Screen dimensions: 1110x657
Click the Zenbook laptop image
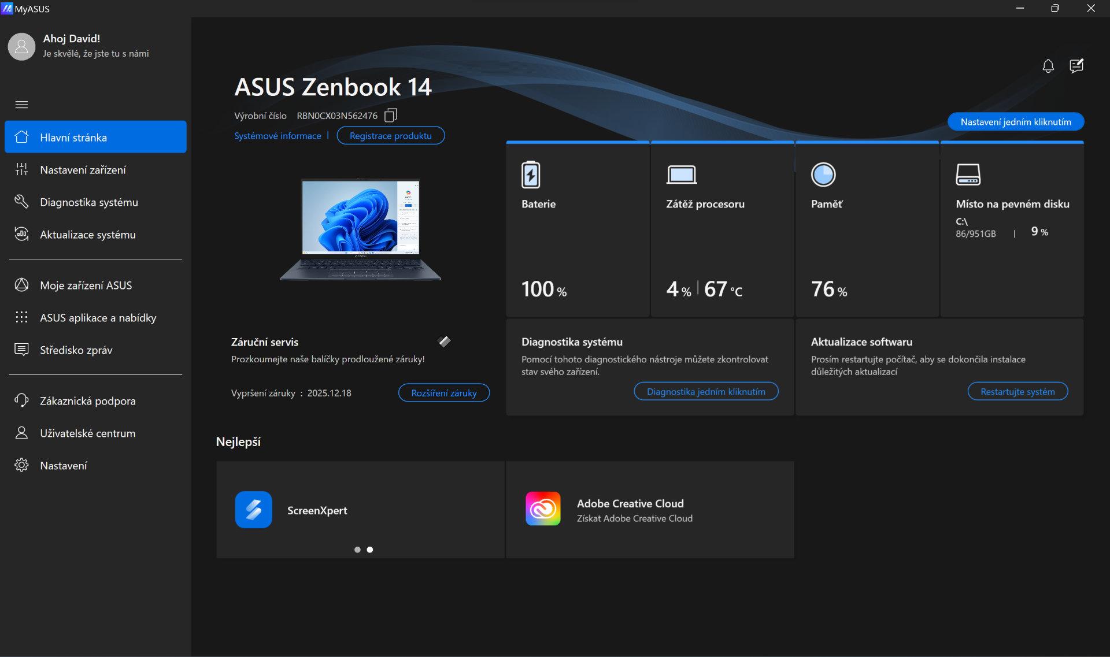[x=360, y=229]
